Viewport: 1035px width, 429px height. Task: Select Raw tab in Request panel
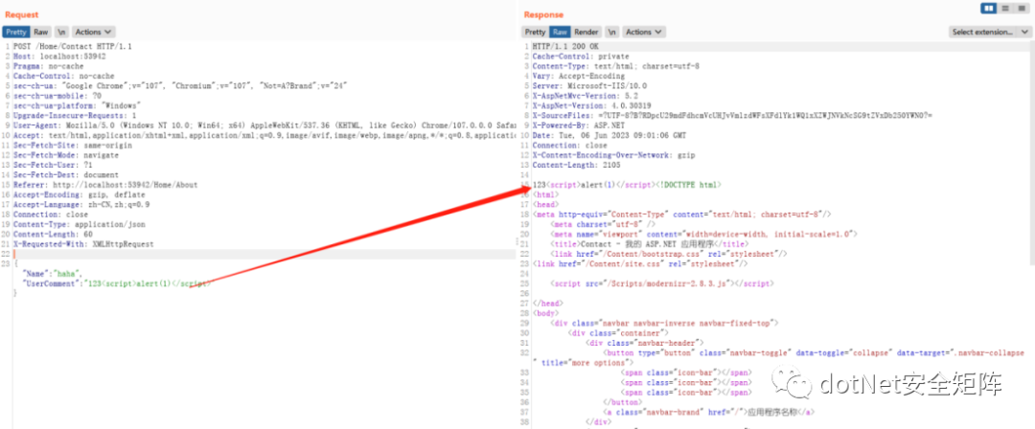point(41,32)
